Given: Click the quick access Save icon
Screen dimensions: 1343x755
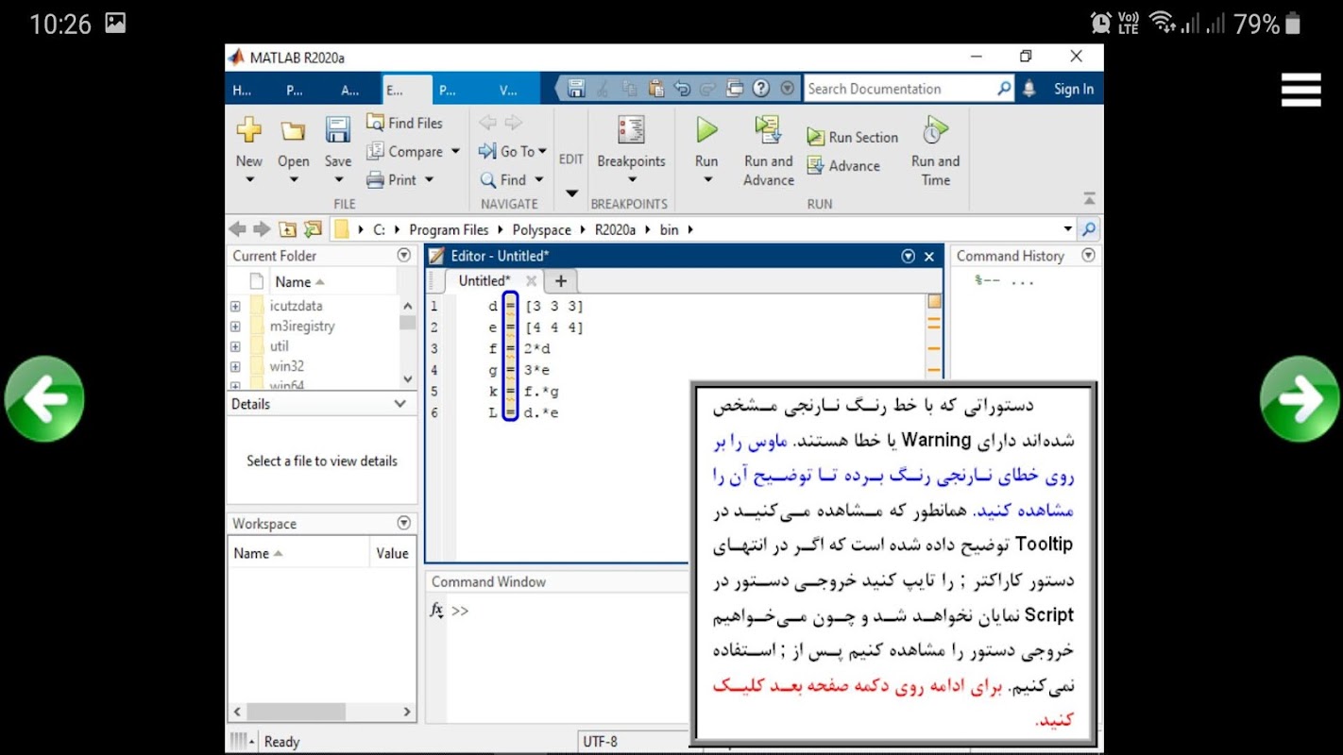Looking at the screenshot, I should pos(576,89).
